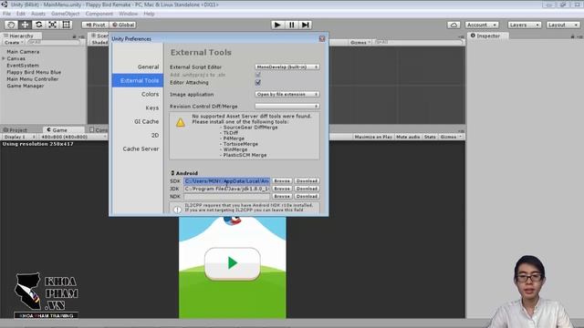Expand the Canvas object arrow

pos(4,58)
